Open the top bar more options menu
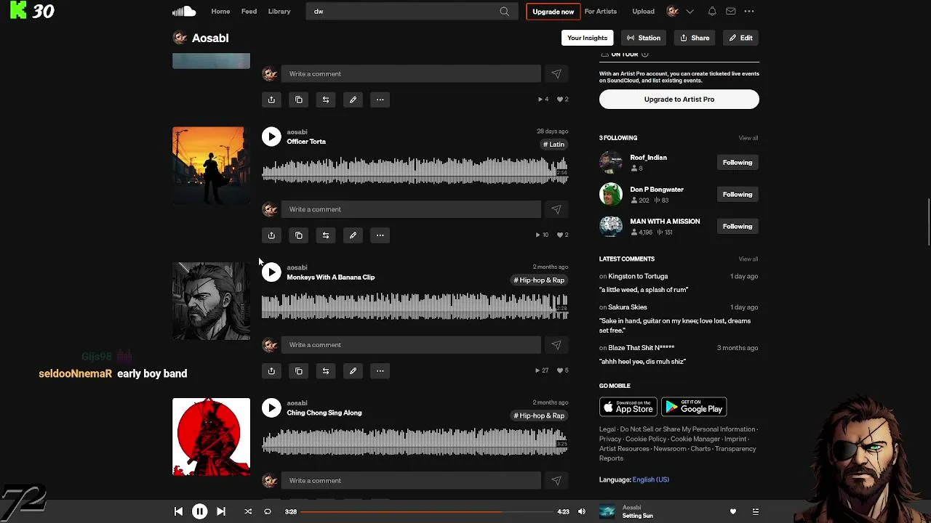 click(749, 12)
